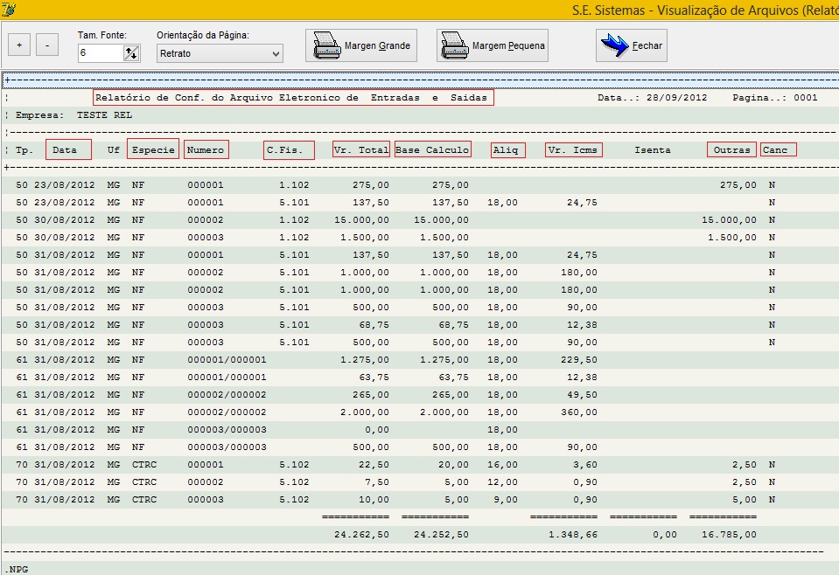Click the blue arrow icon on Fechar
The width and height of the screenshot is (839, 575).
coord(614,45)
